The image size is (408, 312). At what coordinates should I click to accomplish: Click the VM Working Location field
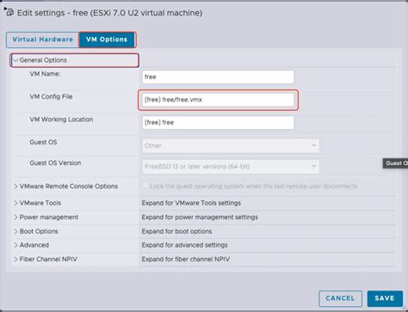tap(218, 122)
